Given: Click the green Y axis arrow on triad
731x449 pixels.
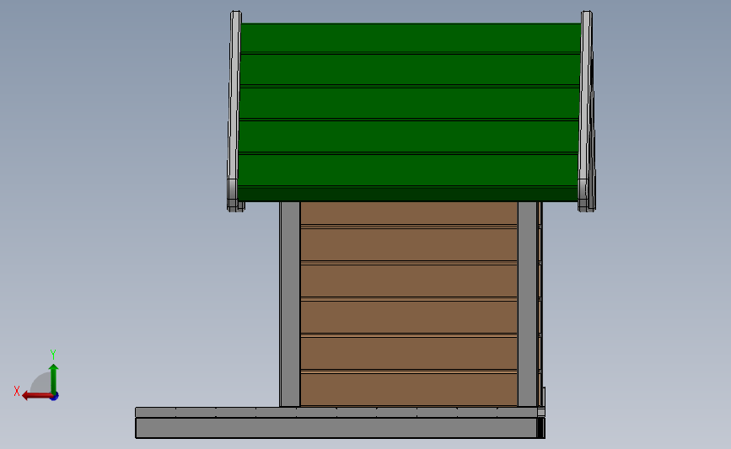Looking at the screenshot, I should [x=54, y=378].
